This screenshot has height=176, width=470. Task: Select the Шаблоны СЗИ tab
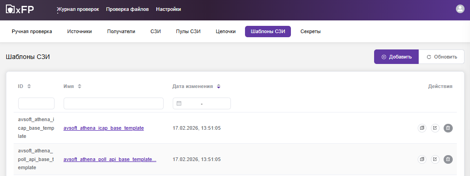[x=268, y=31]
